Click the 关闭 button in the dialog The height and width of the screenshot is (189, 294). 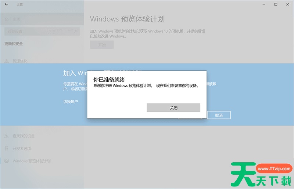pyautogui.click(x=173, y=108)
